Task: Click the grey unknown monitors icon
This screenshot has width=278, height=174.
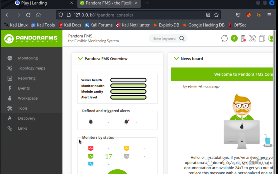Action: (x=127, y=156)
